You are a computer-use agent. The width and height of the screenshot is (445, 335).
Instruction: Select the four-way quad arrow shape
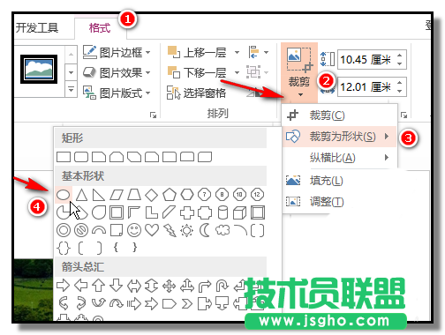[170, 286]
